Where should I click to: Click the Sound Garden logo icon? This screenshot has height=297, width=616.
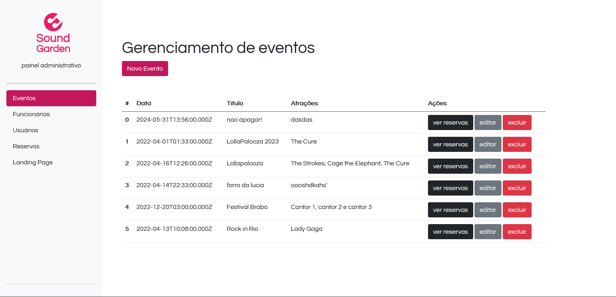click(53, 22)
